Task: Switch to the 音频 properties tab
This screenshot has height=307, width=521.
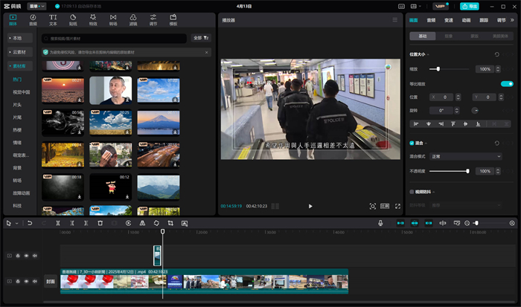Action: coord(431,20)
